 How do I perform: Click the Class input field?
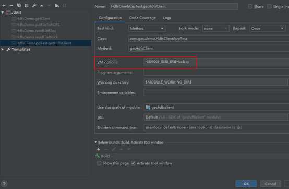[209, 39]
